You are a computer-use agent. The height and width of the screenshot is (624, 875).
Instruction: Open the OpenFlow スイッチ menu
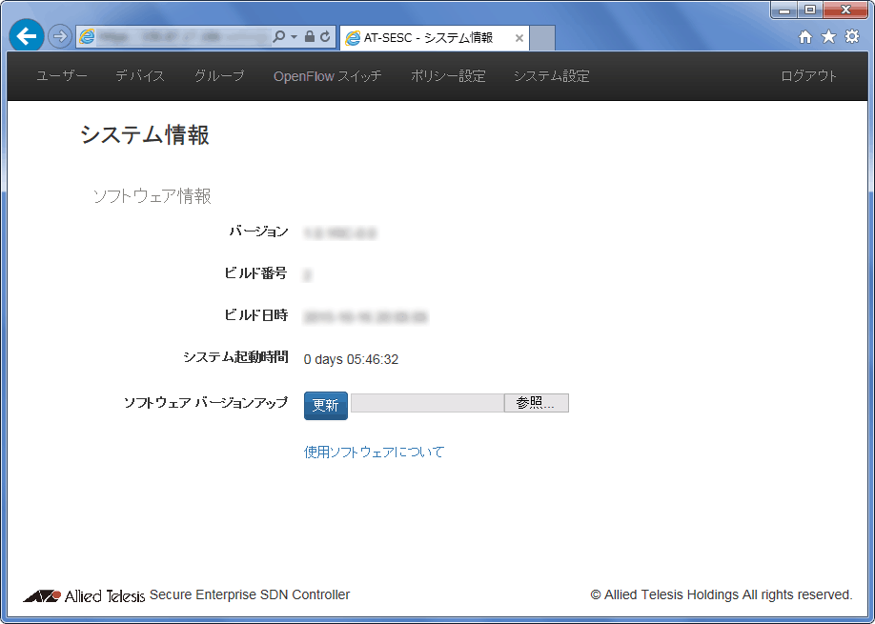point(328,76)
